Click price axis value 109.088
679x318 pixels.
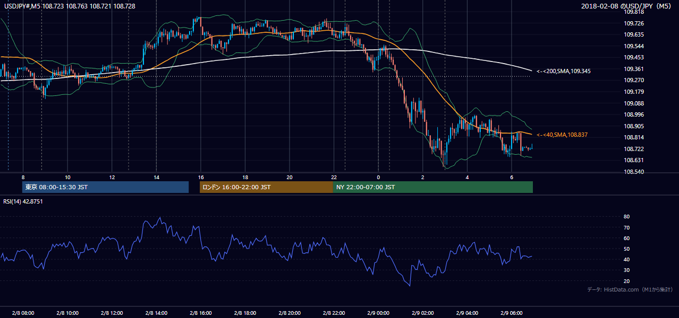pyautogui.click(x=634, y=103)
